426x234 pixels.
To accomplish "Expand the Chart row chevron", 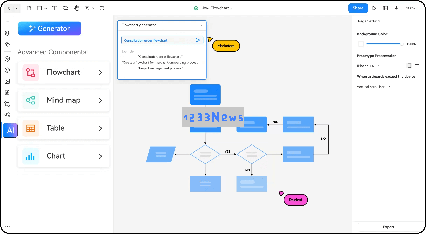I will pyautogui.click(x=100, y=156).
